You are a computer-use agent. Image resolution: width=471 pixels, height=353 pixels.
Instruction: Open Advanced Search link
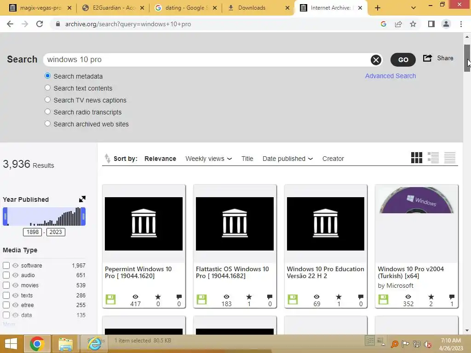coord(390,76)
